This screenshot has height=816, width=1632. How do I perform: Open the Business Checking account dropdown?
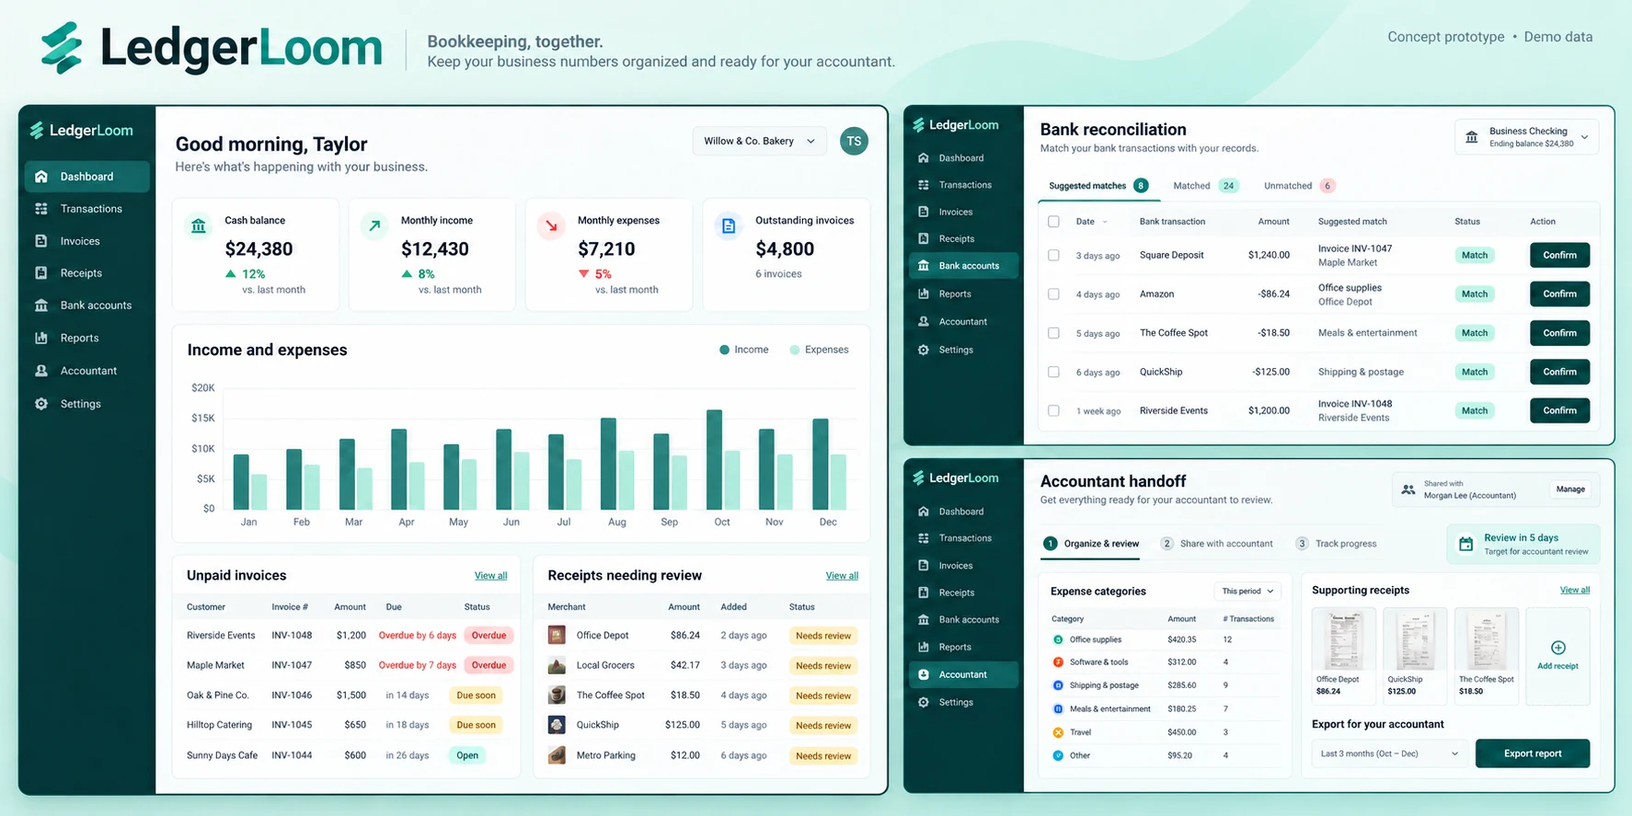[1526, 137]
